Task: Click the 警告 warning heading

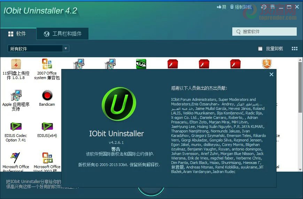Action: pos(116,149)
